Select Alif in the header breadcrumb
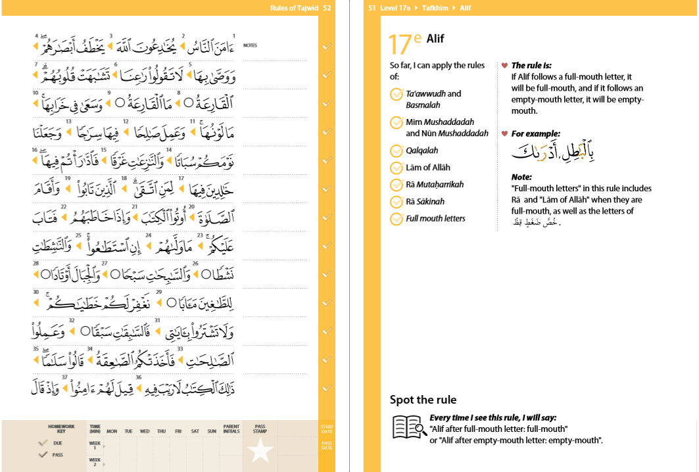Image resolution: width=699 pixels, height=472 pixels. click(465, 9)
